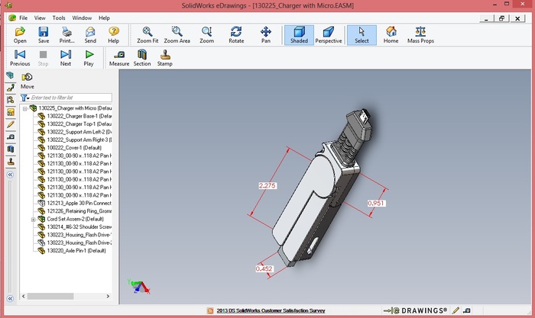Click the 0.452 dimension label
The image size is (535, 318).
point(264,268)
